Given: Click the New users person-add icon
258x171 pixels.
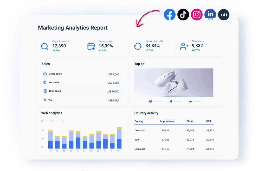Looking at the screenshot, I should [184, 46].
